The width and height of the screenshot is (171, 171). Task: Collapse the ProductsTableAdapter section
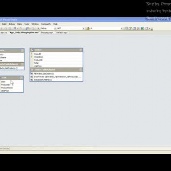tap(22, 64)
